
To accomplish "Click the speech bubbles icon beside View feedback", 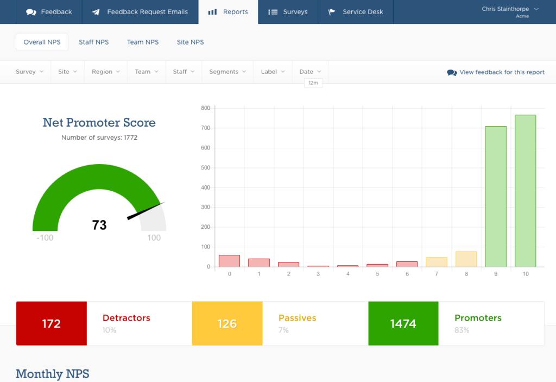I will [x=452, y=72].
